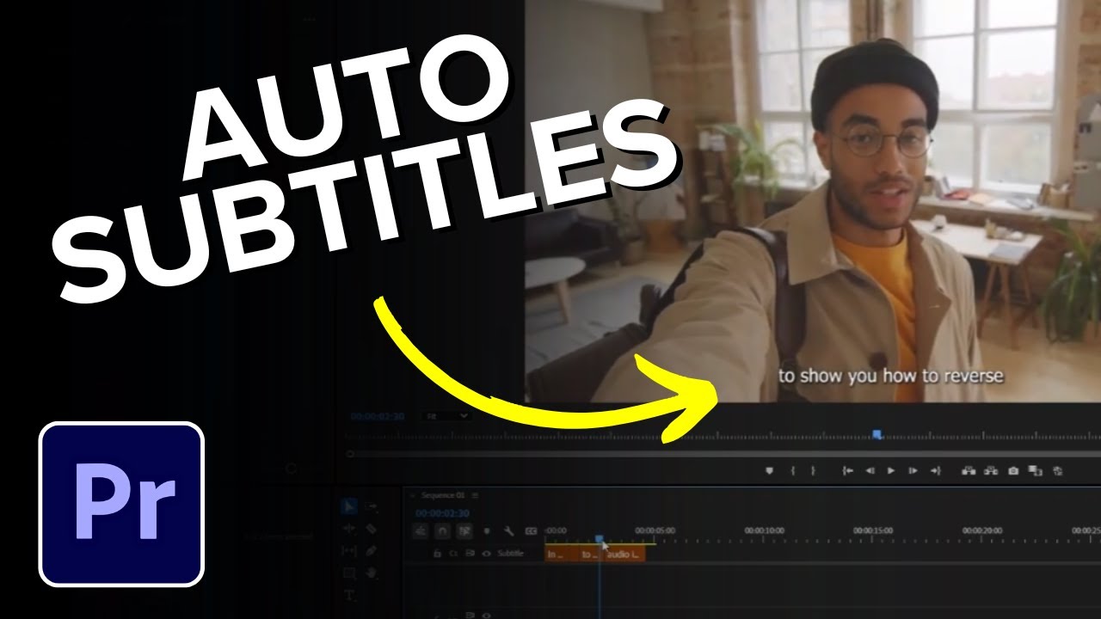Export a frame with the camera icon
The width and height of the screenshot is (1101, 619).
click(x=1013, y=470)
